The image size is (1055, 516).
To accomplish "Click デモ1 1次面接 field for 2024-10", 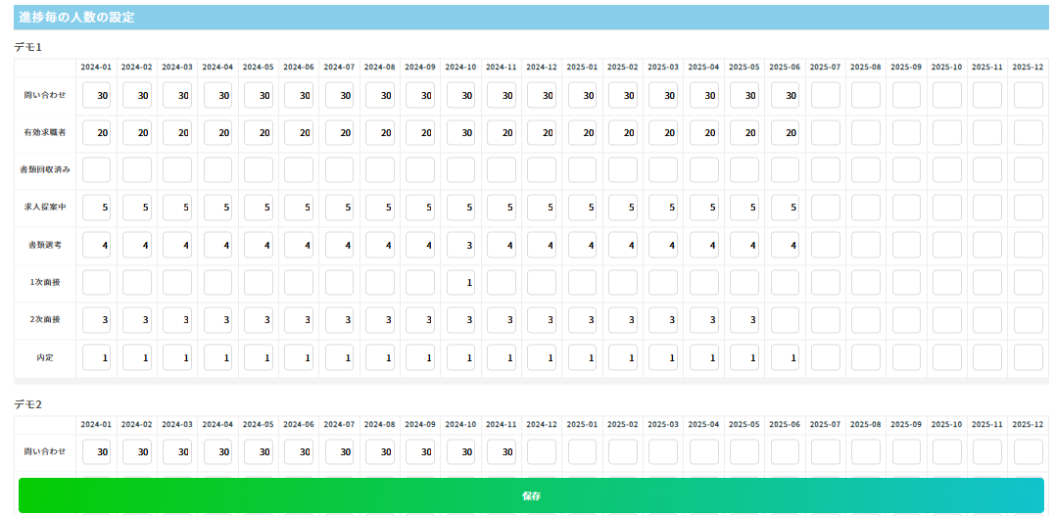I will [x=461, y=283].
